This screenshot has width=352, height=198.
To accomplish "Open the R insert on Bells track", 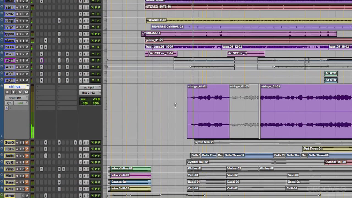I will coord(45,156).
